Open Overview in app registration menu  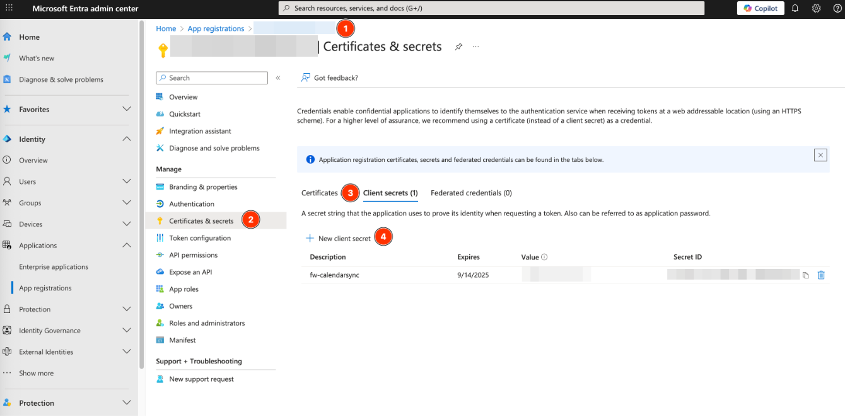click(x=184, y=97)
